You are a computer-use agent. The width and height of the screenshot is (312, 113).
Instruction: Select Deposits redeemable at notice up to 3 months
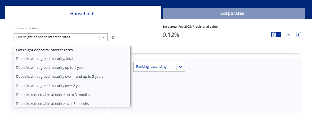[53, 95]
